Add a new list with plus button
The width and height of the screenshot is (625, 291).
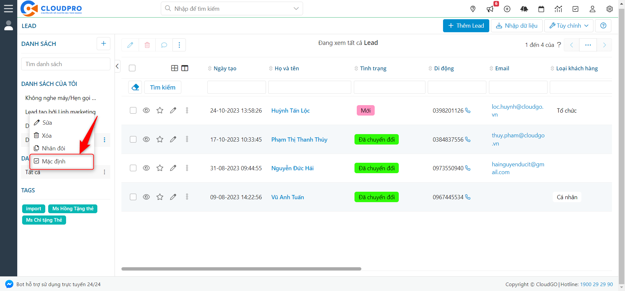(x=104, y=44)
